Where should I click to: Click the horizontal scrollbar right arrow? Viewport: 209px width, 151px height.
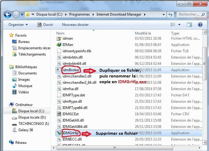[200, 148]
